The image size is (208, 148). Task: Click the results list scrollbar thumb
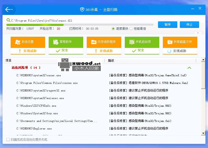tap(203, 75)
